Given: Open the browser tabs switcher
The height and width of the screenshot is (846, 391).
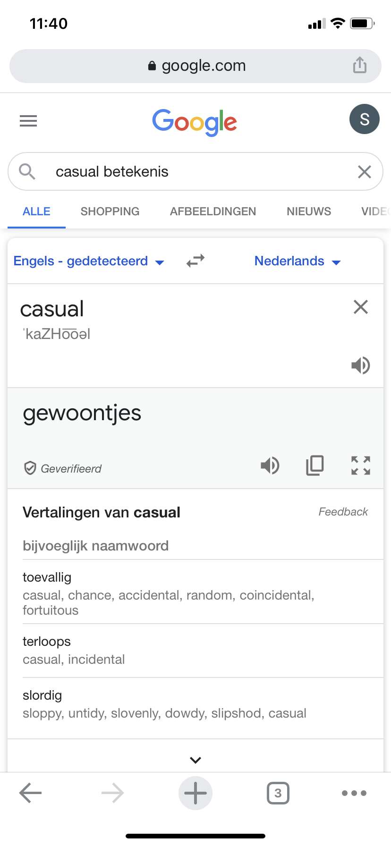Looking at the screenshot, I should point(278,793).
